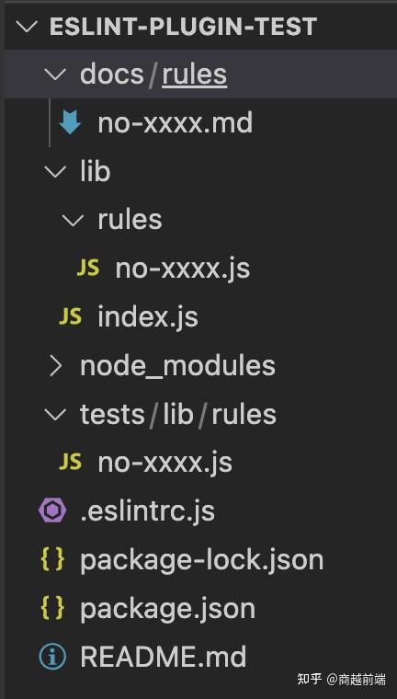Collapse the rules subfolder under lib

point(73,220)
